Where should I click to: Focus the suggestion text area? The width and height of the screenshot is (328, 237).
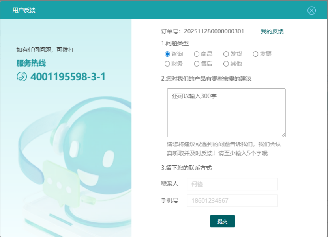(226, 113)
